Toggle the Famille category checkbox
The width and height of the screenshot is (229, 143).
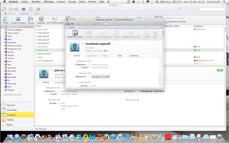tap(6, 58)
